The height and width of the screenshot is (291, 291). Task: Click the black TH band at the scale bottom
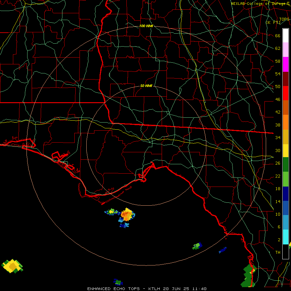(286, 252)
